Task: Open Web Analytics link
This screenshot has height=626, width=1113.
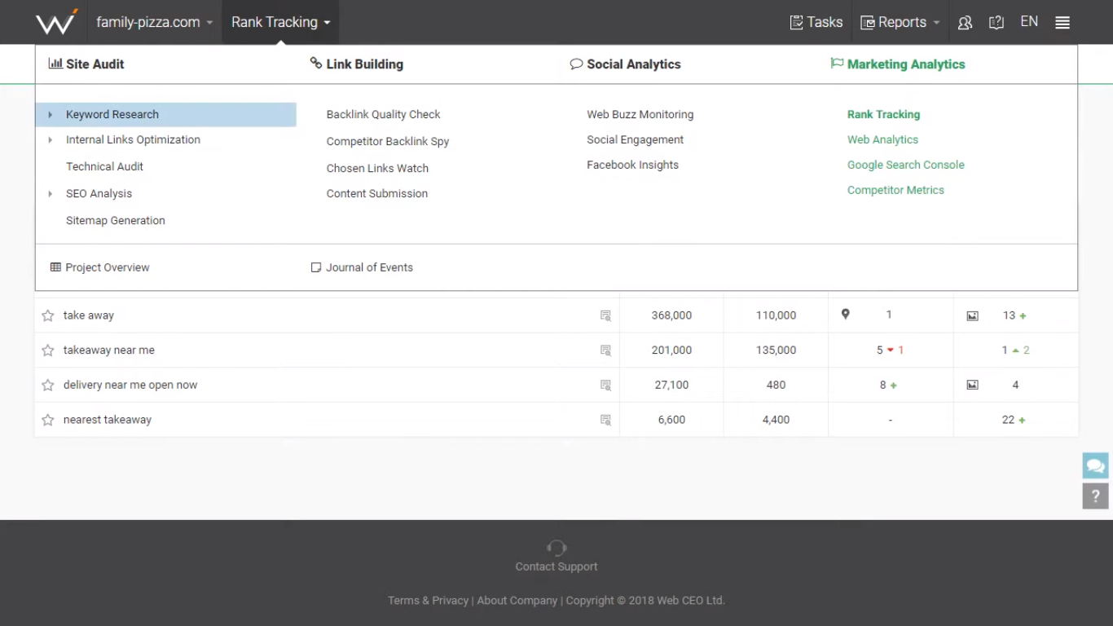Action: (x=883, y=140)
